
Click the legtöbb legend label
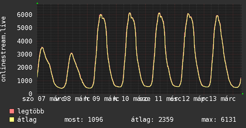(x=31, y=111)
